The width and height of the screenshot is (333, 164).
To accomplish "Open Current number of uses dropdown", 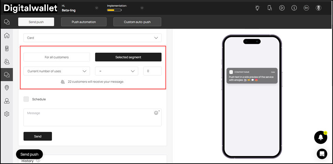I will pyautogui.click(x=57, y=71).
